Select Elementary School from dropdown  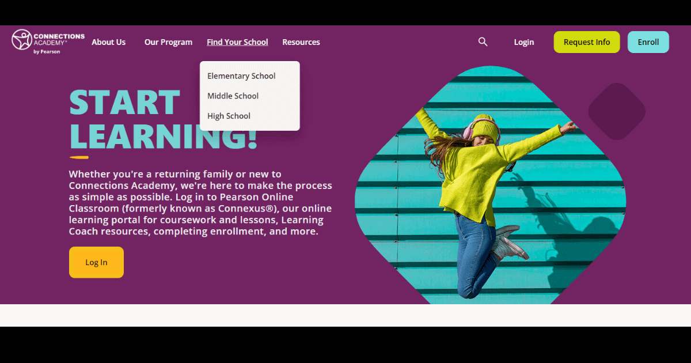tap(241, 76)
